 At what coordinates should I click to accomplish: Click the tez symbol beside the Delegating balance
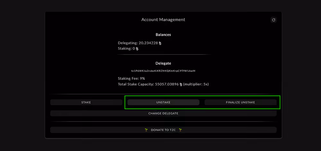click(x=160, y=43)
